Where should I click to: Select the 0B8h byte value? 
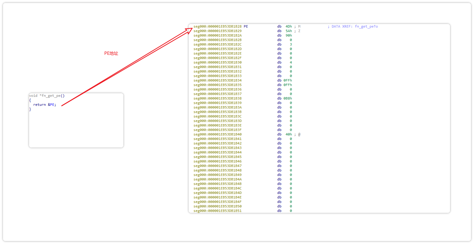tap(288, 98)
